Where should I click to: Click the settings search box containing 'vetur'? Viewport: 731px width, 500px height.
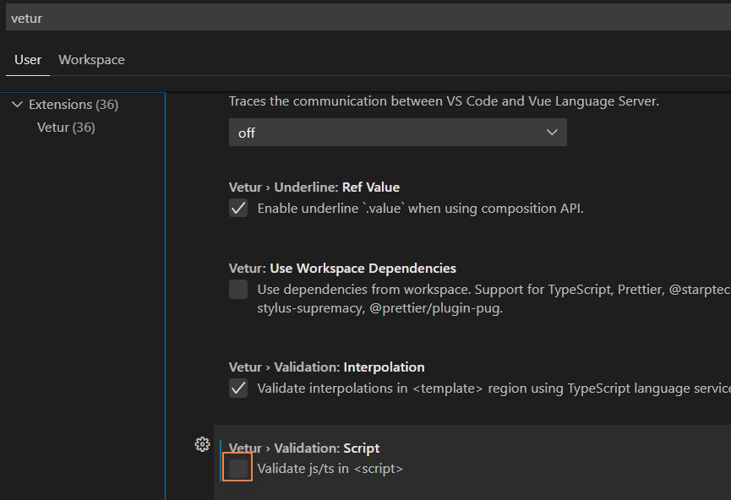pyautogui.click(x=363, y=18)
